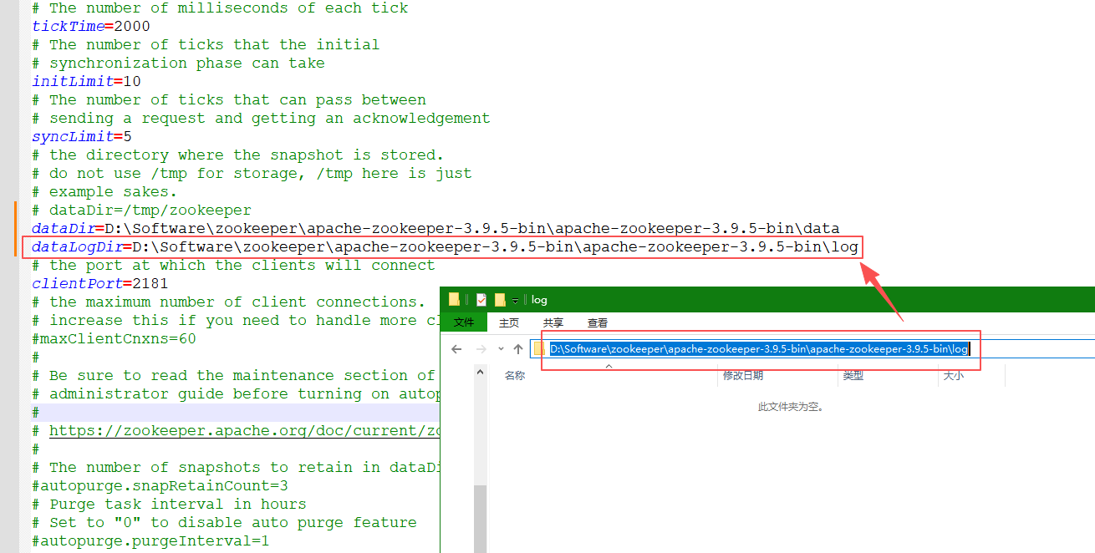
Task: Switch to the 查看 ribbon tab
Action: tap(597, 322)
